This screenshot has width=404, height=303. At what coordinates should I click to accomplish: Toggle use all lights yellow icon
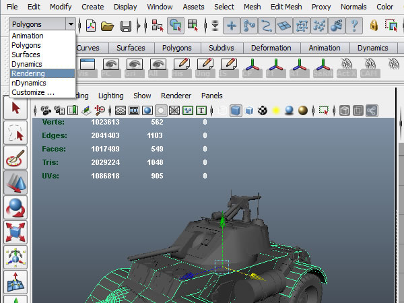276,110
